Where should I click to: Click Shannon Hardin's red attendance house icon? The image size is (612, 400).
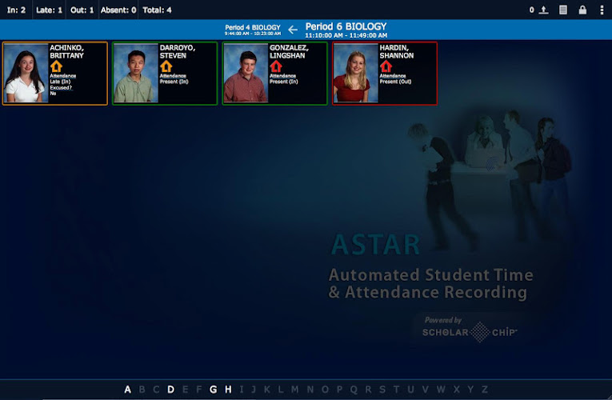coord(386,66)
